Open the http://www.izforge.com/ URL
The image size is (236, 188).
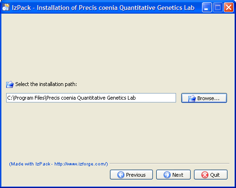point(81,164)
